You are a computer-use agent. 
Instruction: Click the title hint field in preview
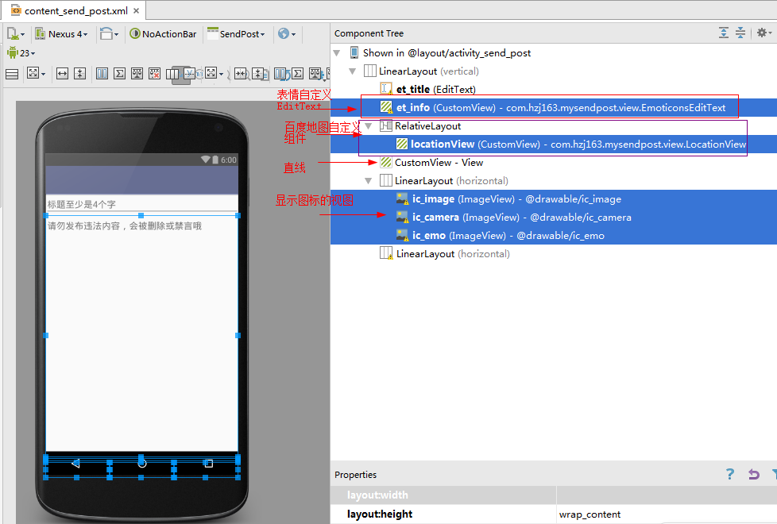141,204
